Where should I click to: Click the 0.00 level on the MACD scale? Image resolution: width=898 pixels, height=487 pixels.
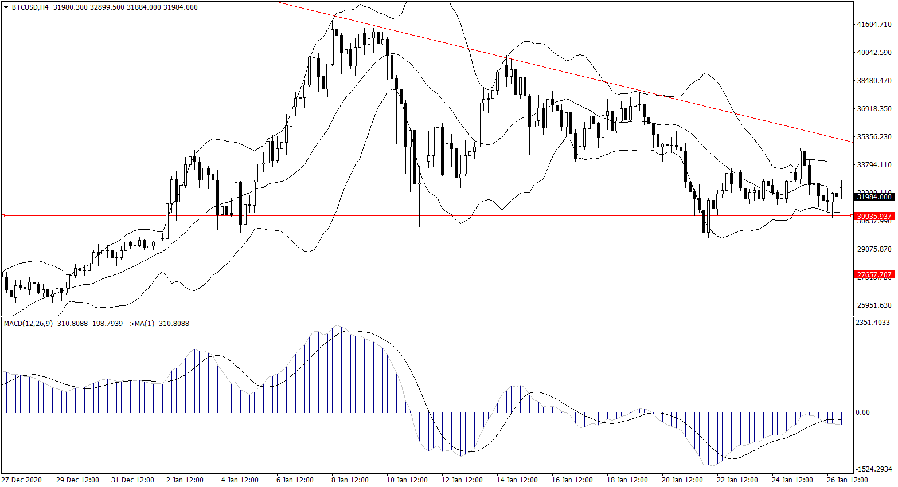pyautogui.click(x=862, y=412)
